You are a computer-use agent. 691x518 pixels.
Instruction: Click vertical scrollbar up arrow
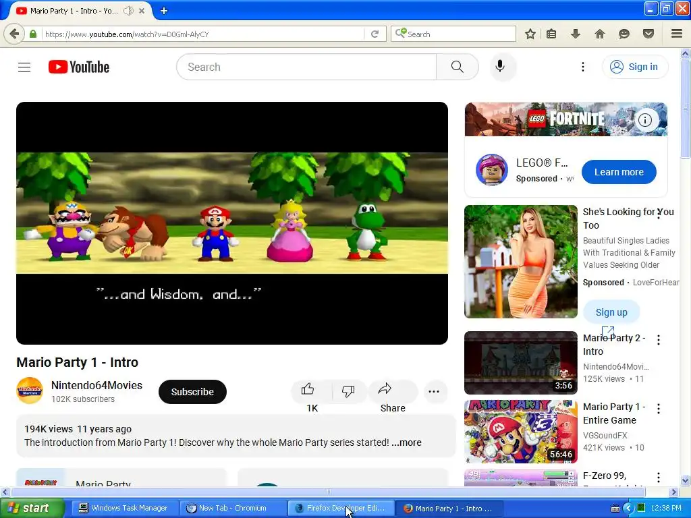tap(686, 54)
